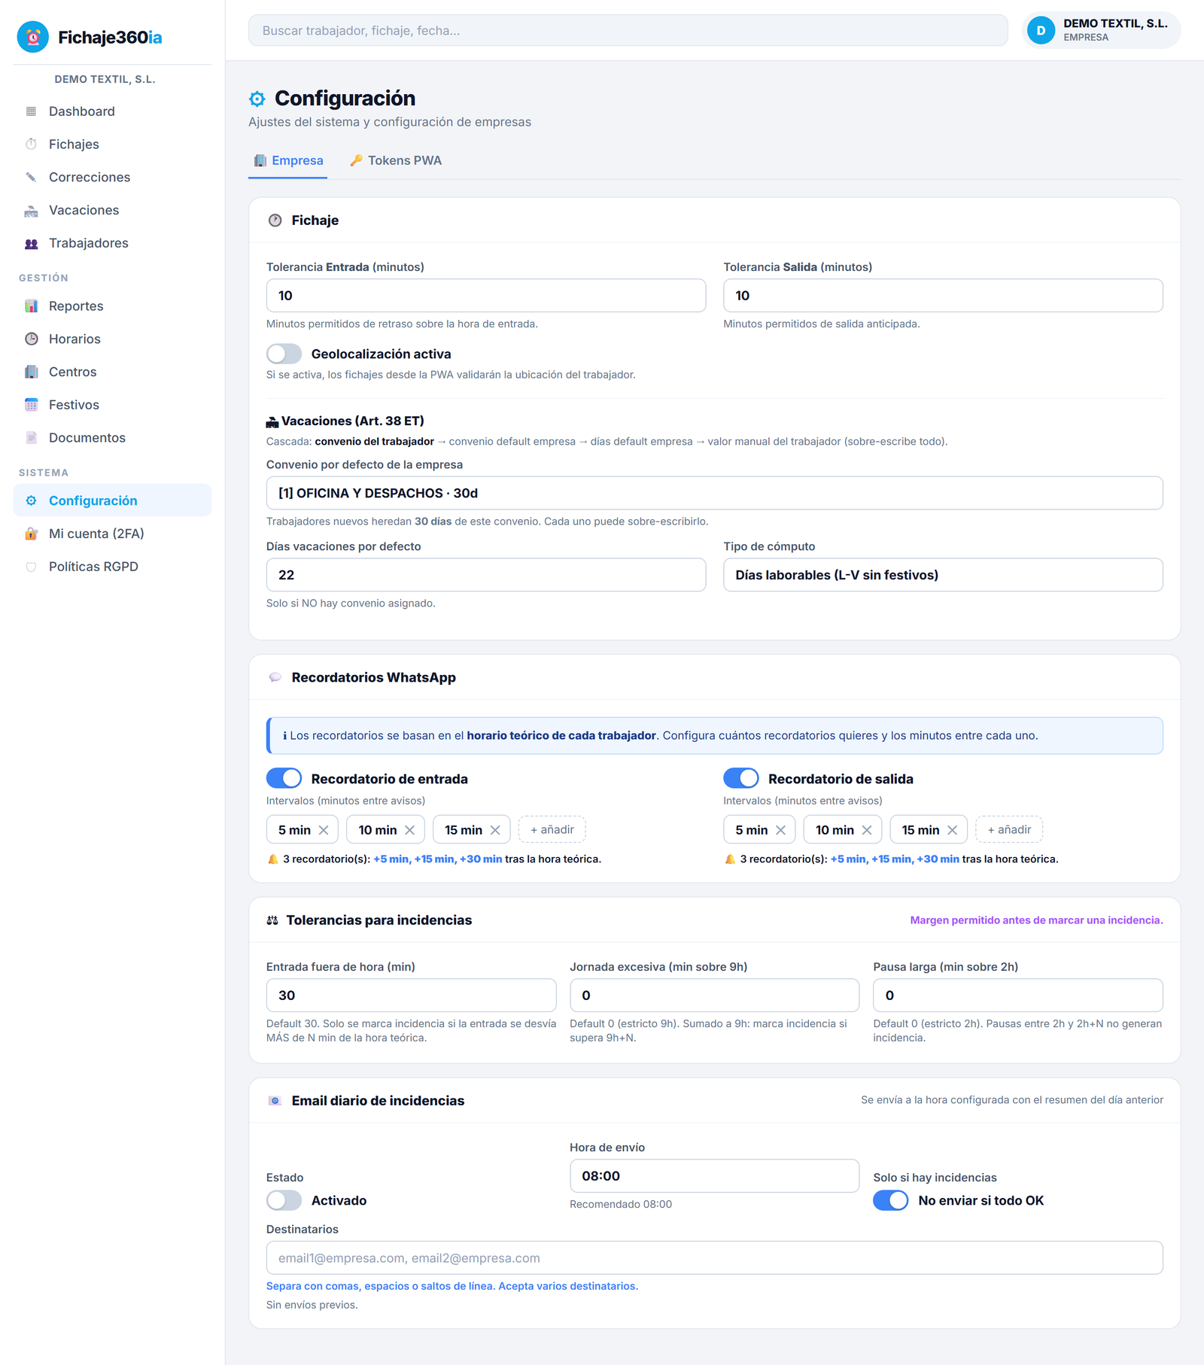
Task: Remove the 10 min exit reminder interval
Action: pos(867,830)
